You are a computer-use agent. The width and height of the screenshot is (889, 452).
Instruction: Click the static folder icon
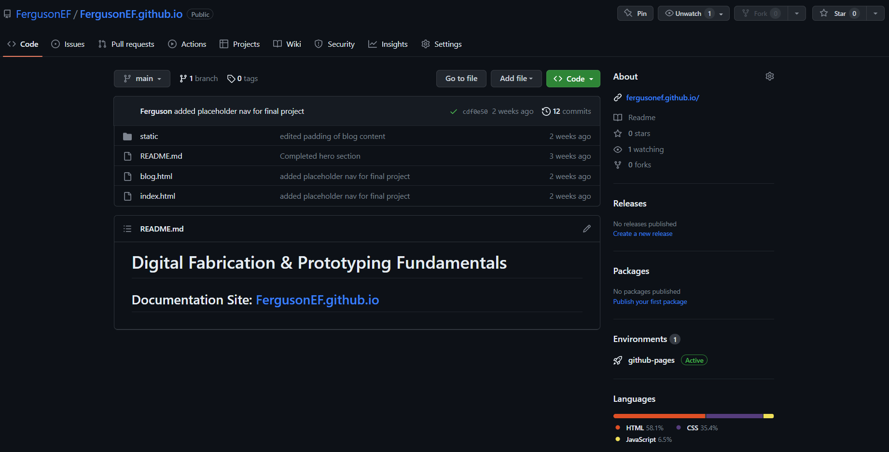[x=127, y=137]
